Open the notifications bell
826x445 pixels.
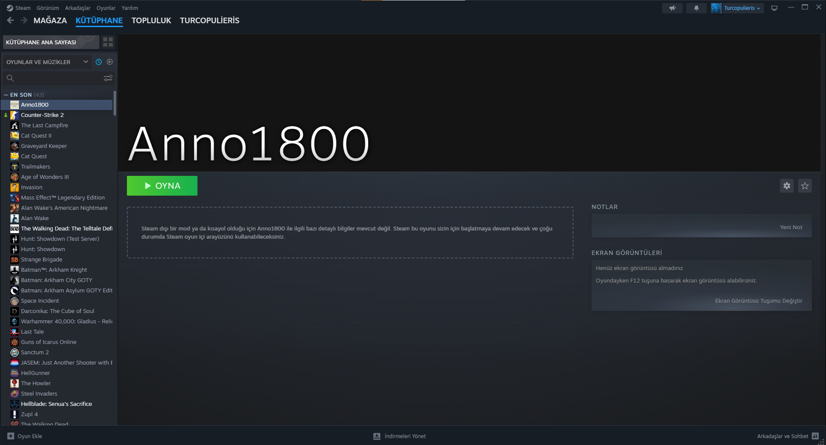coord(696,8)
